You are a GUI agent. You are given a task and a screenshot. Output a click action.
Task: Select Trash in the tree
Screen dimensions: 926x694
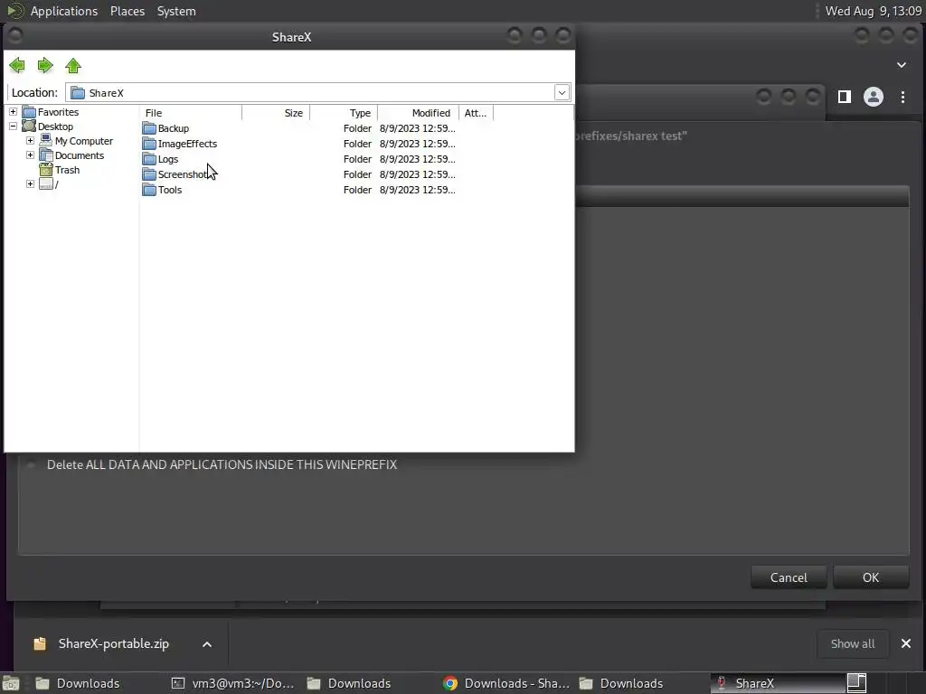(x=67, y=170)
